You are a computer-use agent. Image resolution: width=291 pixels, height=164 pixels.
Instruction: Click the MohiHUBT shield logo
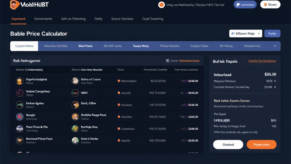coord(14,5)
